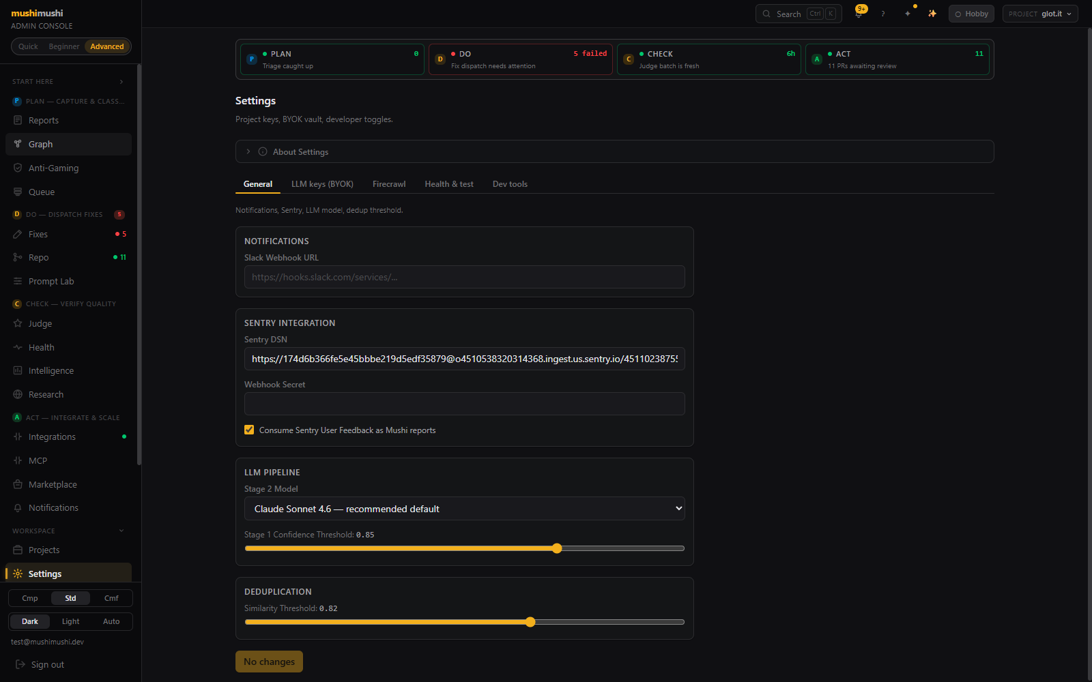Open the help question mark icon
This screenshot has height=682, width=1092.
tap(883, 14)
